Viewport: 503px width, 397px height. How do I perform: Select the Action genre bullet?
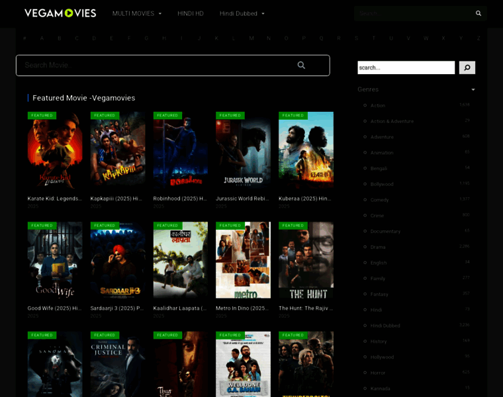pos(365,105)
